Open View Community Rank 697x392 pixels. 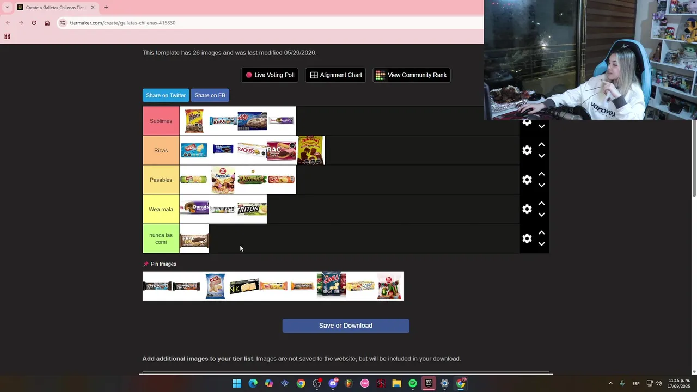click(411, 75)
